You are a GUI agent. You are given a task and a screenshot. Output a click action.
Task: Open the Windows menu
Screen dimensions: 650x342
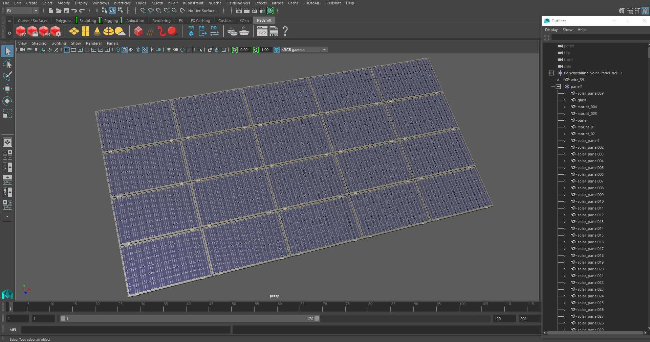[101, 3]
